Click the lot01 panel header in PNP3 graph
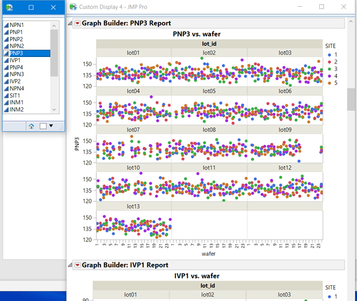357x301 pixels. pyautogui.click(x=133, y=53)
